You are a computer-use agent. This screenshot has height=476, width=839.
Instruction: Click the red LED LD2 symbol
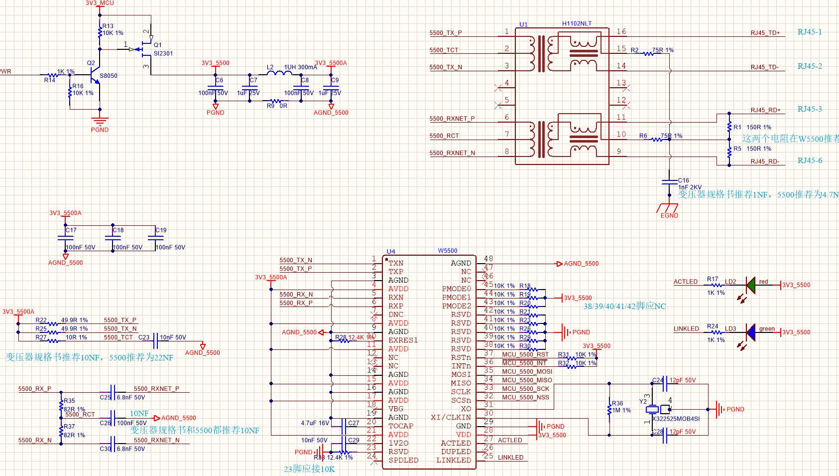click(751, 285)
